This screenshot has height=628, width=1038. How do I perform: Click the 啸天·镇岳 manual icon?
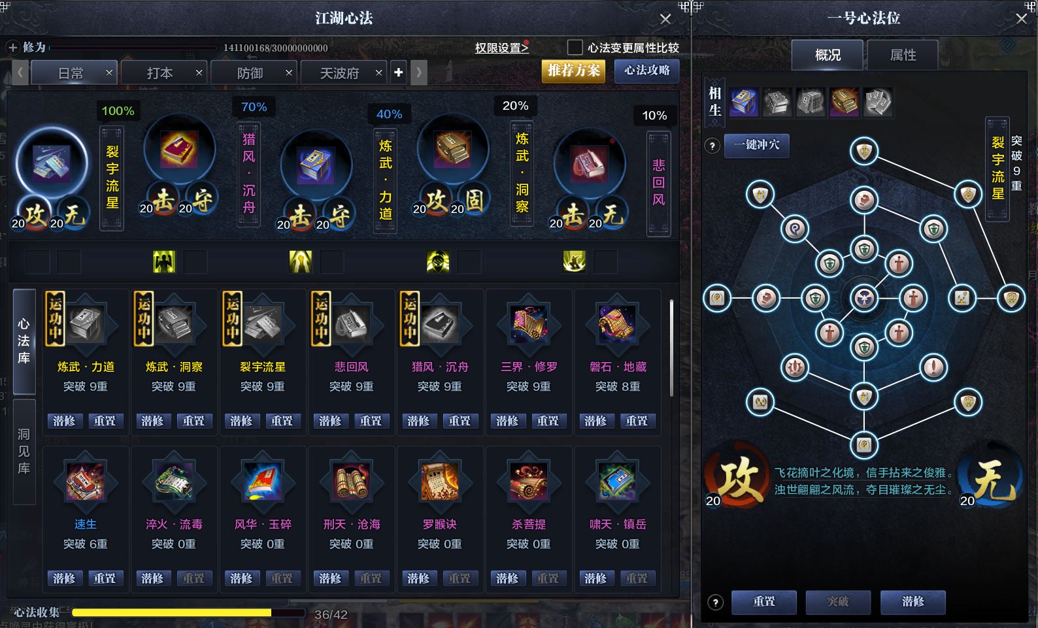tap(618, 482)
